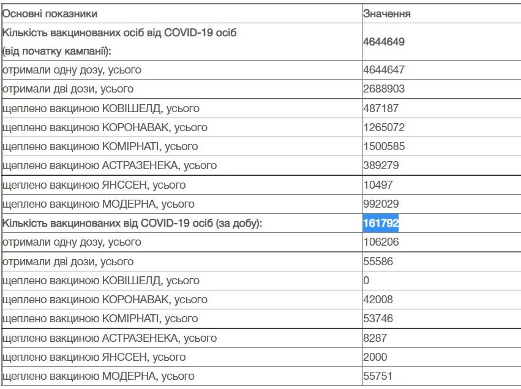The image size is (521, 389).
Task: Select the daily МОДЕРНА value 55751
Action: tap(378, 376)
